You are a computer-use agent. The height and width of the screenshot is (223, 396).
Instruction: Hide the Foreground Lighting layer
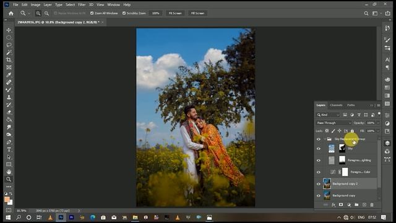click(x=319, y=160)
